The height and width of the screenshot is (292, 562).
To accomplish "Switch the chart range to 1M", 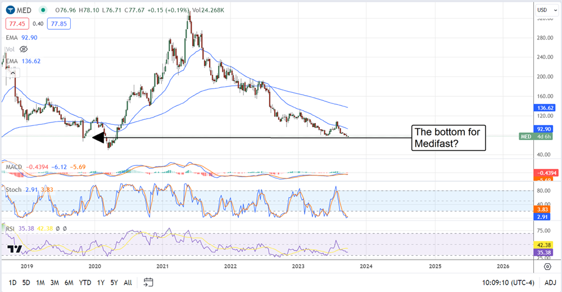I will 40,282.
